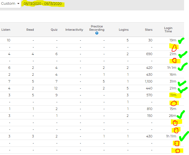Sort by the Listen column header
189x155 pixels.
[x=6, y=30]
